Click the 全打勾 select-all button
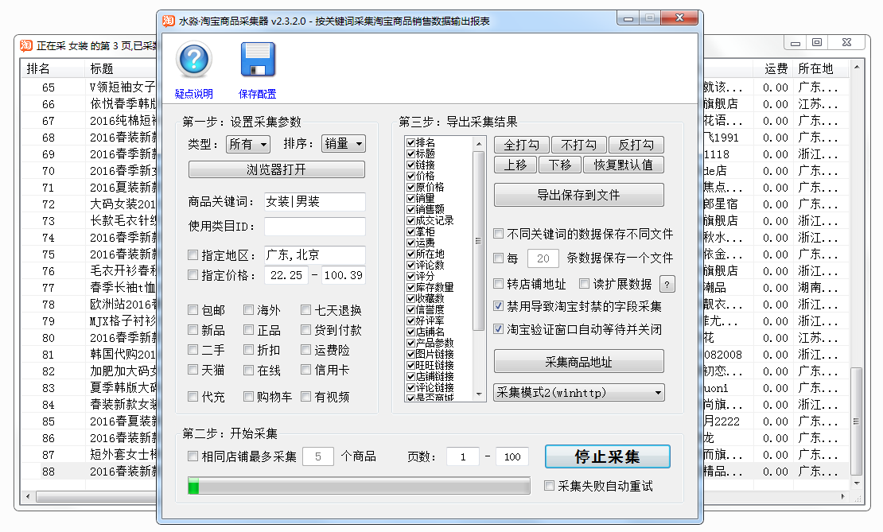Viewport: 883px width, 532px height. [x=521, y=145]
